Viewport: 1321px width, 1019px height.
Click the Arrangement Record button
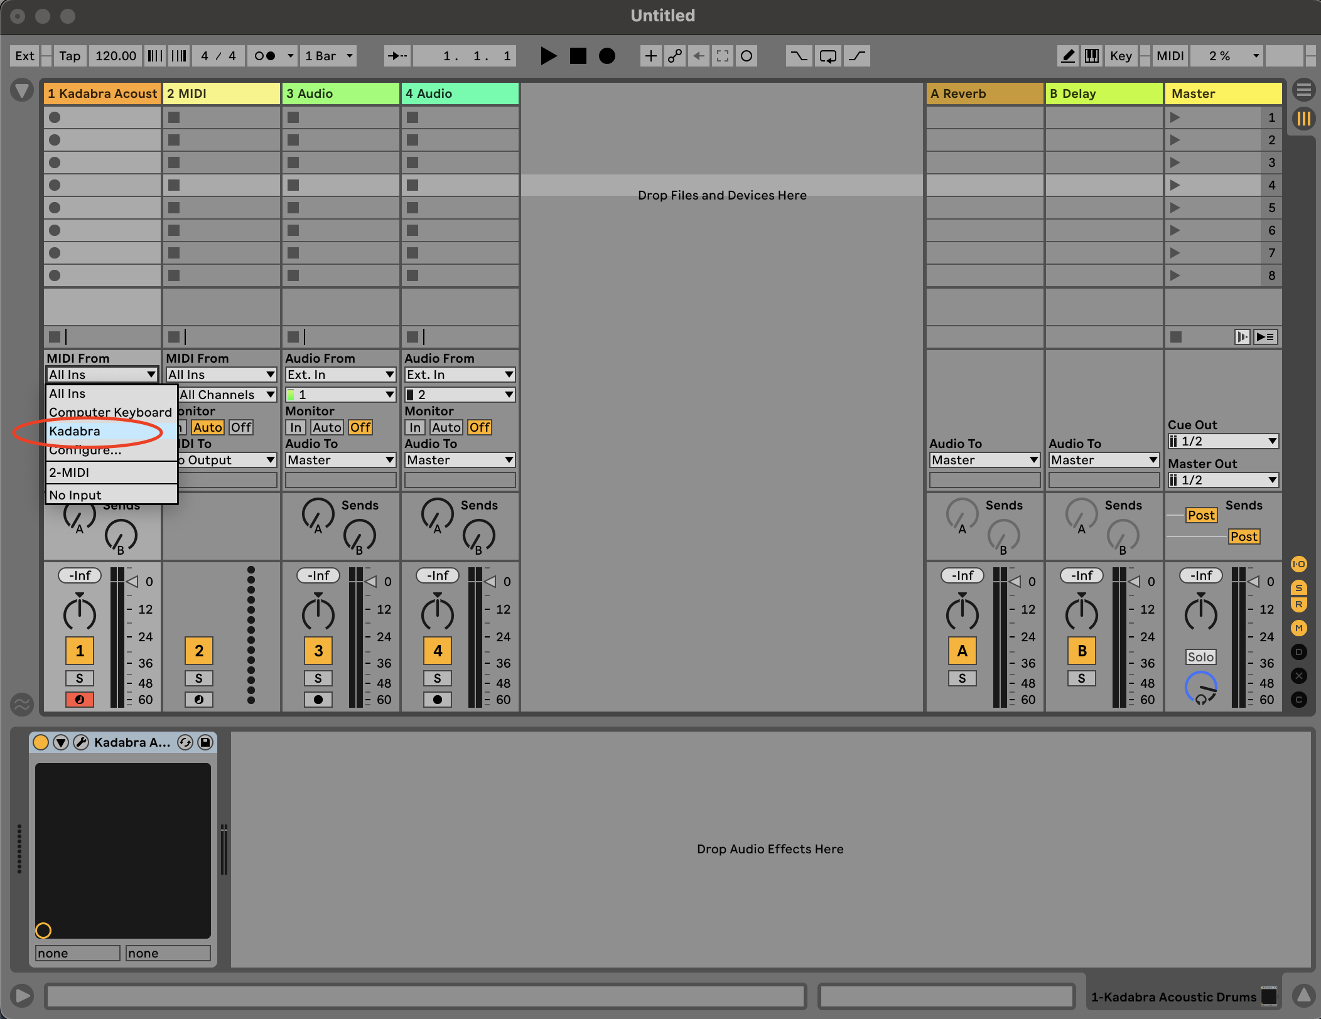coord(607,56)
